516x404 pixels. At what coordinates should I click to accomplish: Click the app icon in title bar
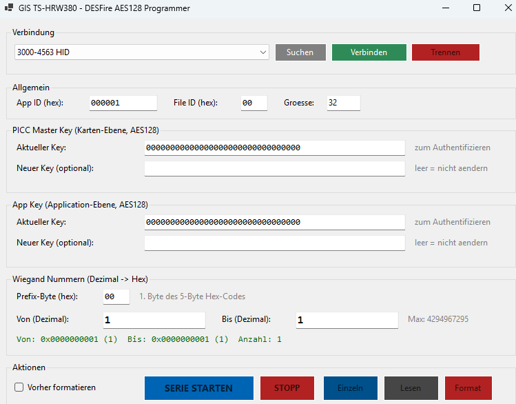(9, 8)
